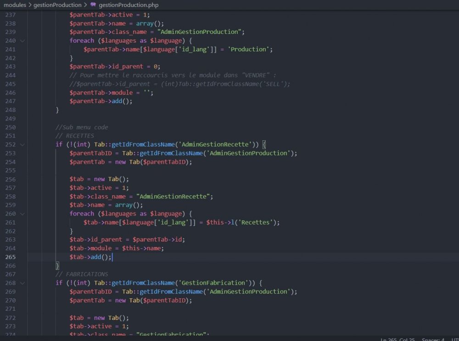Click line number 237 in the gutter
Viewport: 459px width, 341px height.
tap(10, 15)
